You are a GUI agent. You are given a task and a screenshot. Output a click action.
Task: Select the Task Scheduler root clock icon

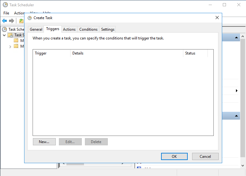tap(4, 29)
